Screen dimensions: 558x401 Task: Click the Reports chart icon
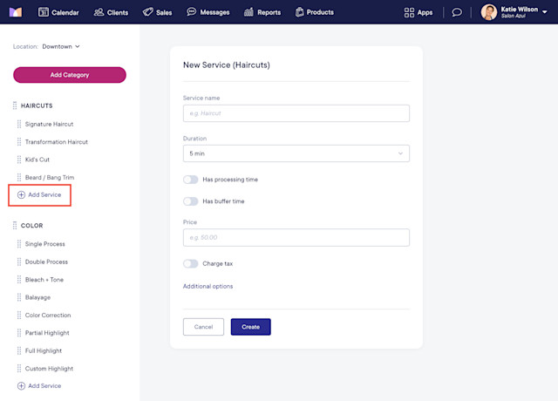248,12
